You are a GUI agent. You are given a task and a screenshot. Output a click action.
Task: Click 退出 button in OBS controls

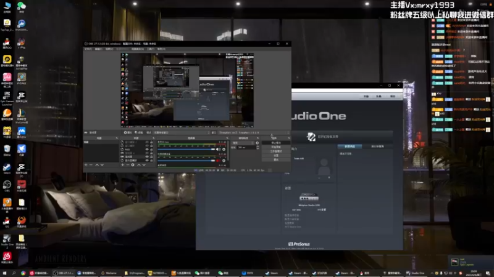coord(276,160)
